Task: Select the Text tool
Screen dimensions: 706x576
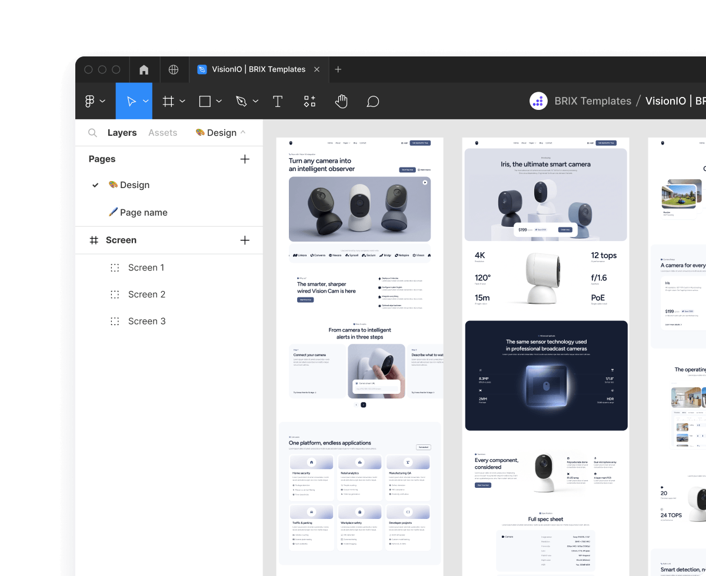Action: pos(278,101)
